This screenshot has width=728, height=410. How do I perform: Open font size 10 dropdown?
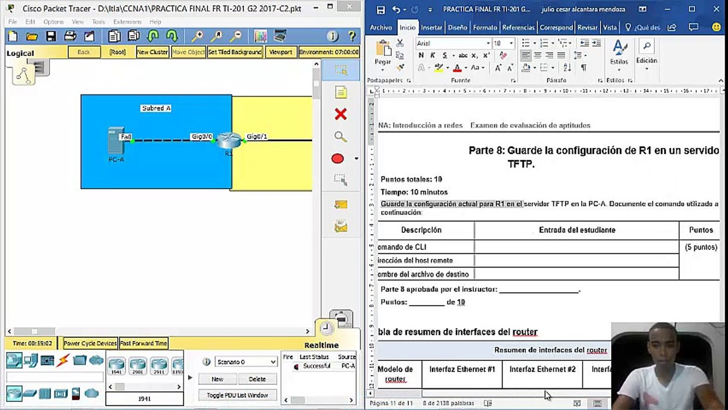click(x=511, y=43)
